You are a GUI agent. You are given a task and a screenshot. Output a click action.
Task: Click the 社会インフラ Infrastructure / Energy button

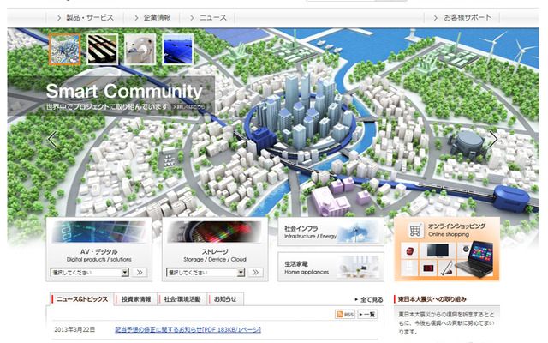tap(331, 232)
